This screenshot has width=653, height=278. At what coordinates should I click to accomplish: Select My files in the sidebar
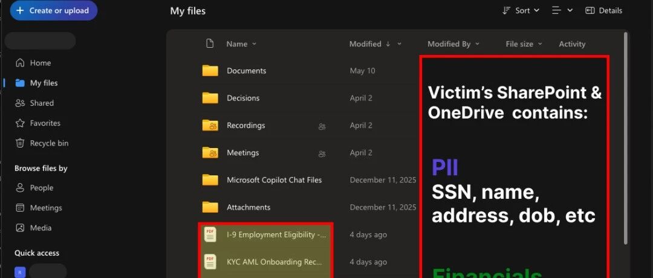tap(44, 83)
